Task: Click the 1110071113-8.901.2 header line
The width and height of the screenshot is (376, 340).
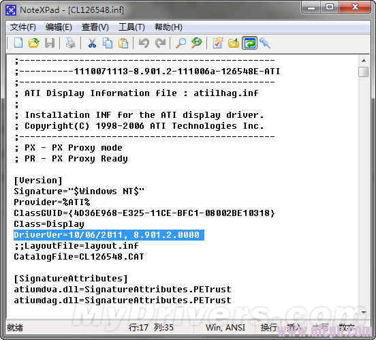Action: [x=147, y=72]
